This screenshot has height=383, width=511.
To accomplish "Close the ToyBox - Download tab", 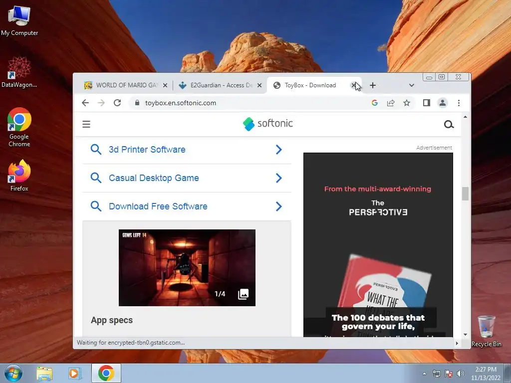I will (x=354, y=85).
